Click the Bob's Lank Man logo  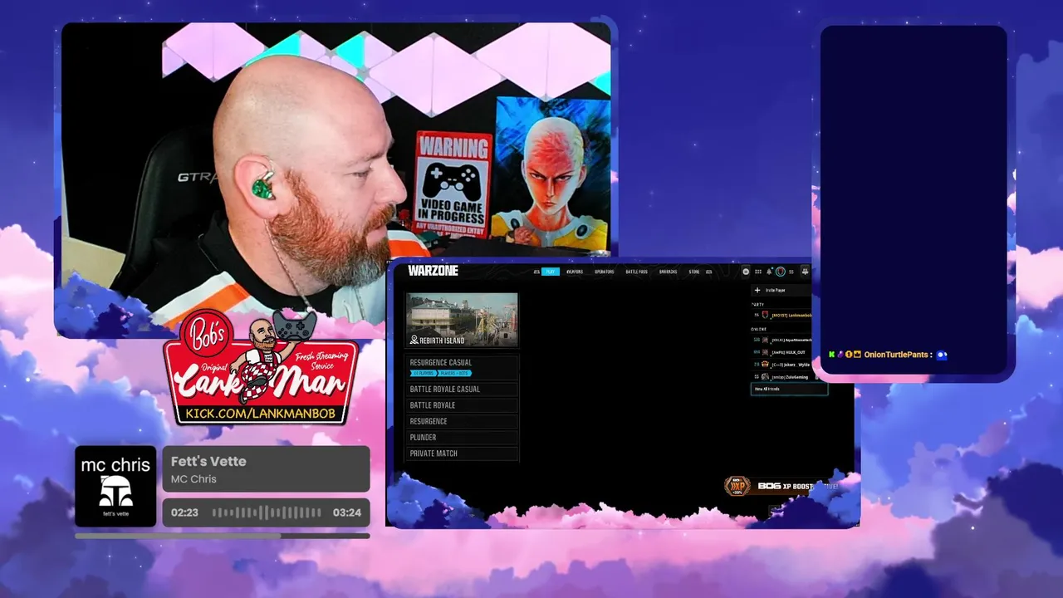pos(261,366)
